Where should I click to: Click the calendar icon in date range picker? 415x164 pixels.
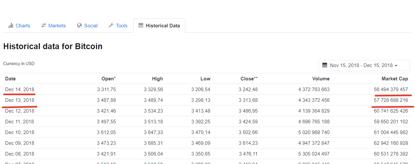tap(325, 65)
